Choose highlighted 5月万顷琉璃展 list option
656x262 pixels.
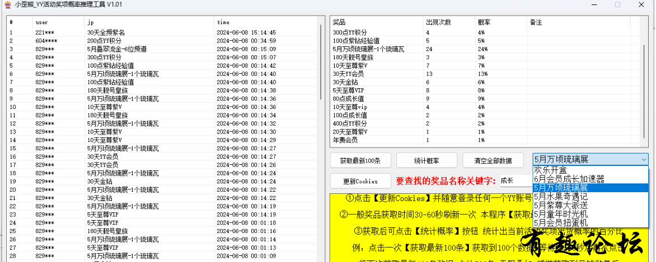pos(591,188)
